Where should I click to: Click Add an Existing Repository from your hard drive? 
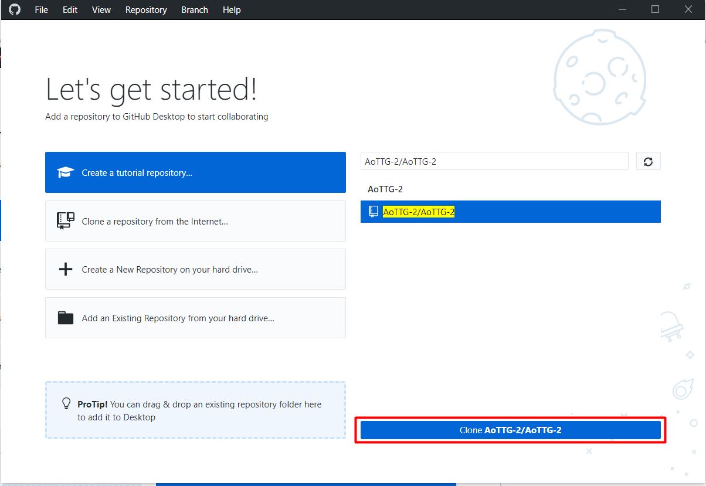tap(195, 318)
